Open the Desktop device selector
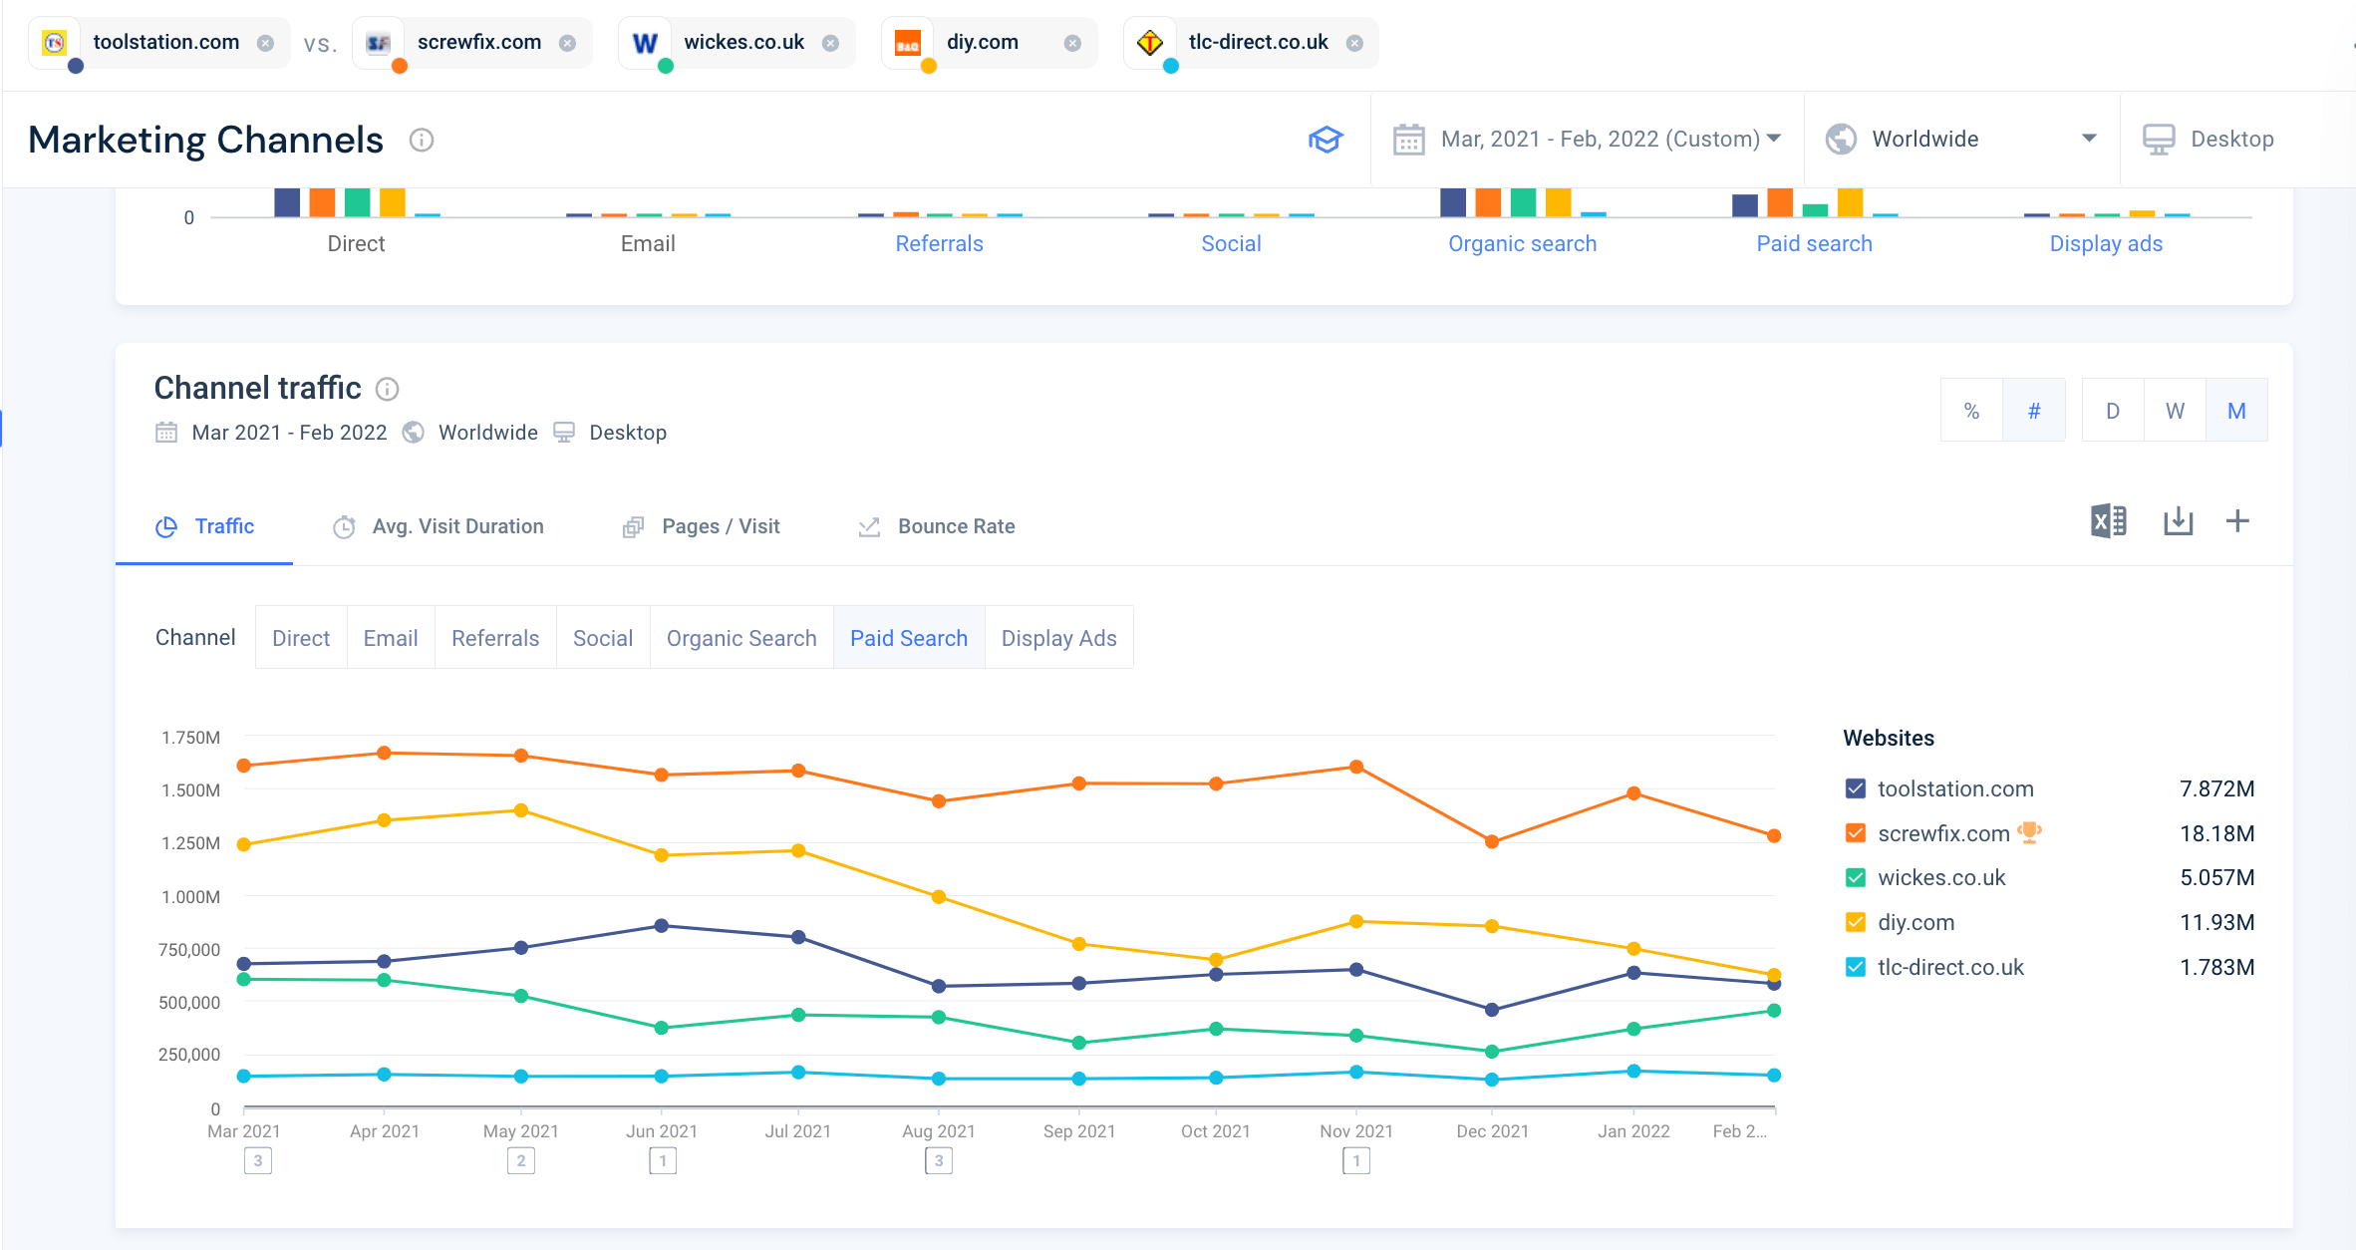This screenshot has height=1250, width=2356. pos(2209,140)
